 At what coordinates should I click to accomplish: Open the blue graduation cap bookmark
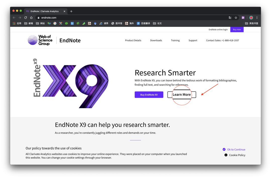(95, 23)
